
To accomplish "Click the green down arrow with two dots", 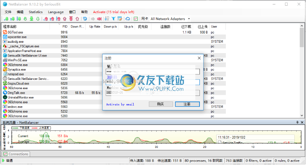I will click(12, 19).
